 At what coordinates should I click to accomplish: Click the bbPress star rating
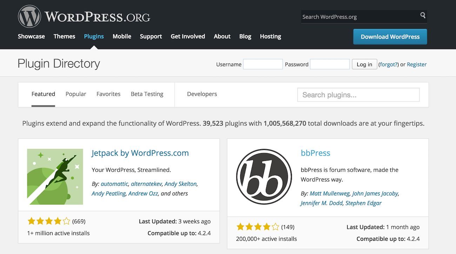point(258,227)
